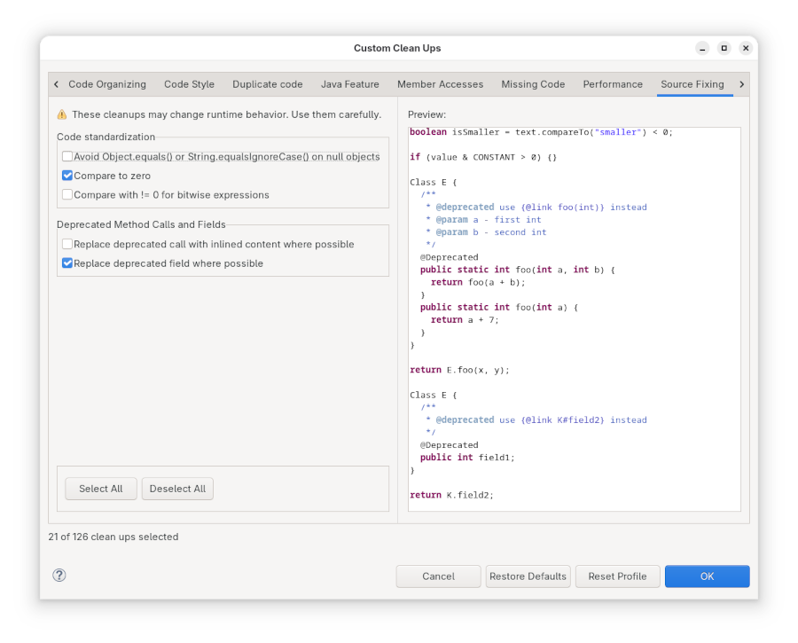Confirm with the OK button
Image resolution: width=798 pixels, height=643 pixels.
click(707, 576)
